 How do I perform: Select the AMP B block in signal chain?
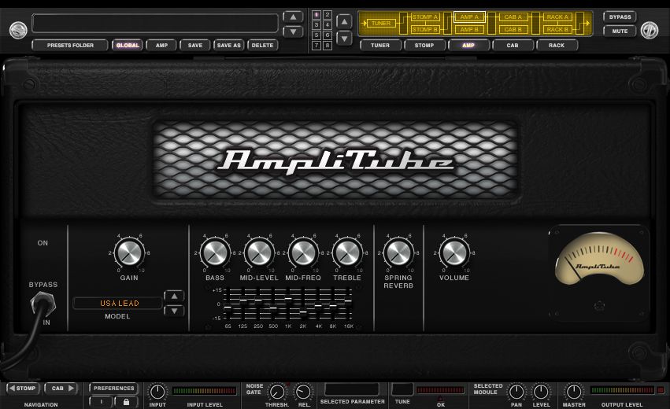point(469,29)
